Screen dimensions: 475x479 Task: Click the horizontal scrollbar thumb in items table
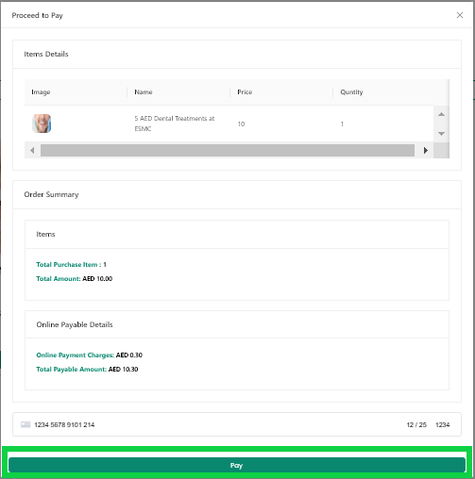point(228,150)
